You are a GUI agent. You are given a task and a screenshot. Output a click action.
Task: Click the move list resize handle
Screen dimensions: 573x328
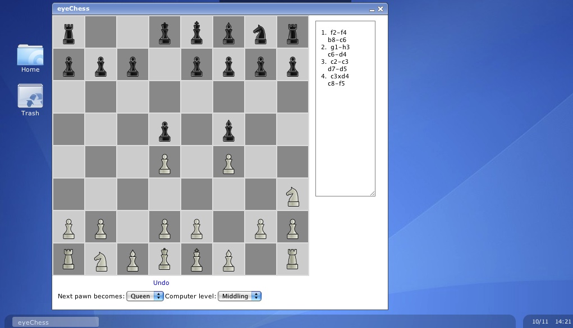(x=373, y=193)
